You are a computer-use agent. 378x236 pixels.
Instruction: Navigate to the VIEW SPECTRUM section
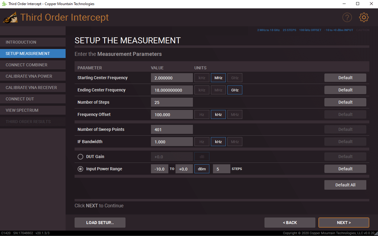tap(33, 110)
